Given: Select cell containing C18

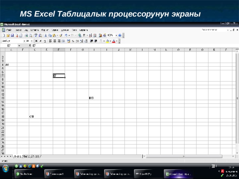Looking at the screenshot, I should click(35, 117).
